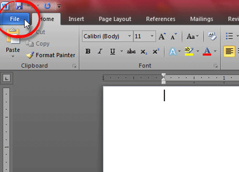Click Clear Formatting eraser icon

212,36
